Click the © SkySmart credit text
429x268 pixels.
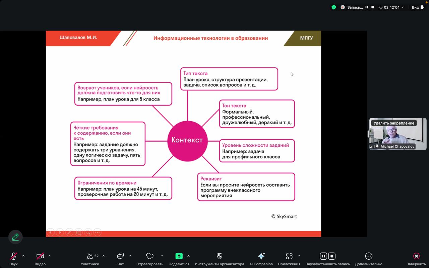284,216
